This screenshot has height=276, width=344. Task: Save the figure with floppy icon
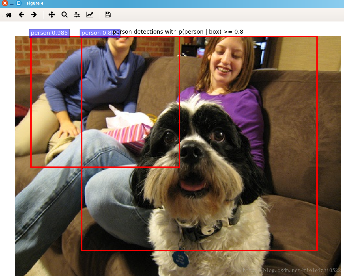(108, 15)
